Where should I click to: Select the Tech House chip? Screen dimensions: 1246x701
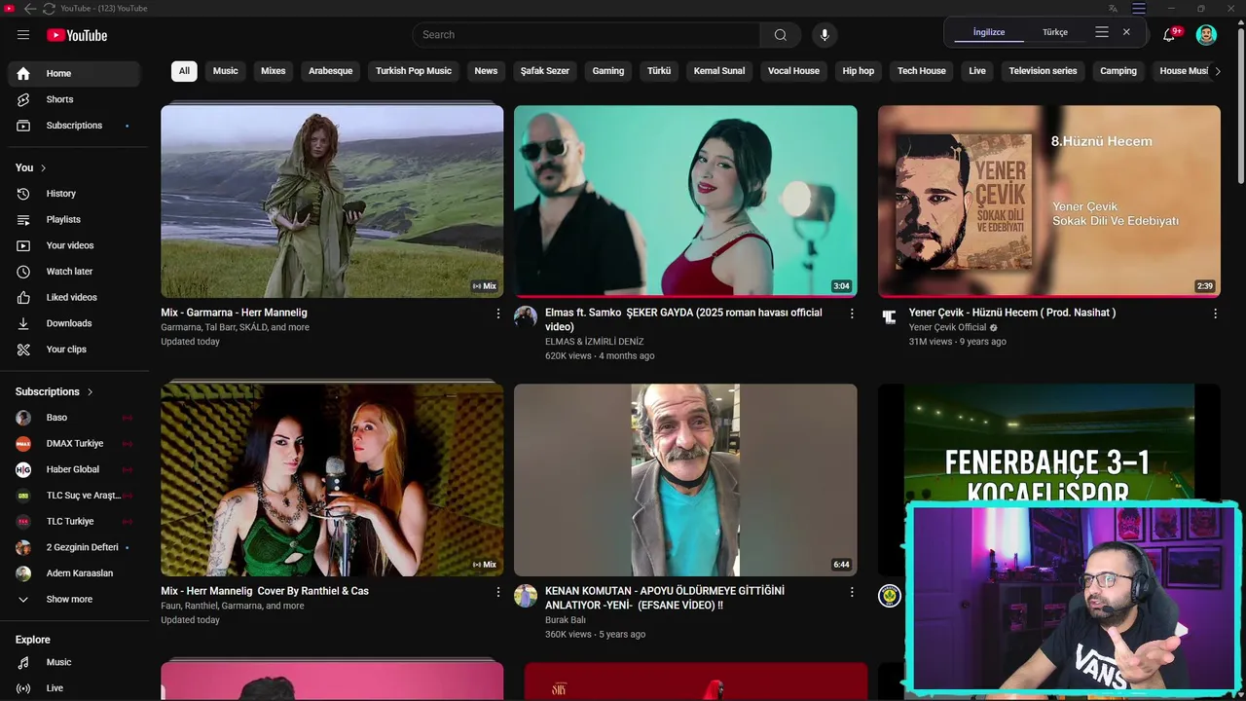[x=922, y=71]
